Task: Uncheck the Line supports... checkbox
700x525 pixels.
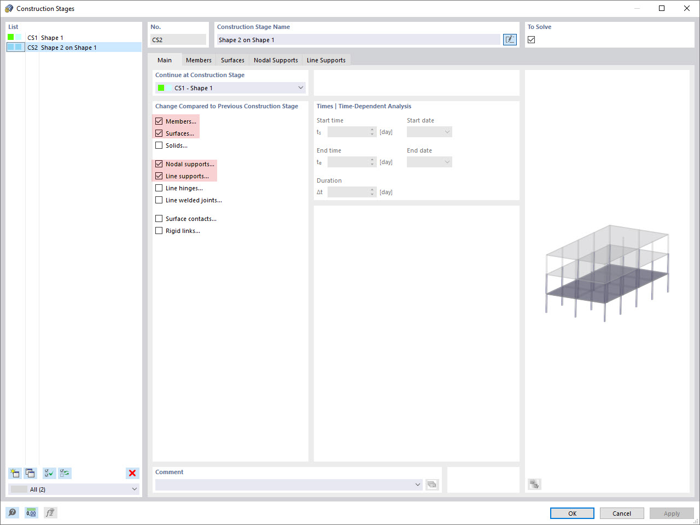Action: [x=159, y=176]
